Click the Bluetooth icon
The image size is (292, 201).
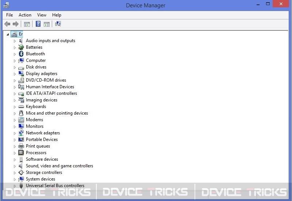click(x=21, y=54)
